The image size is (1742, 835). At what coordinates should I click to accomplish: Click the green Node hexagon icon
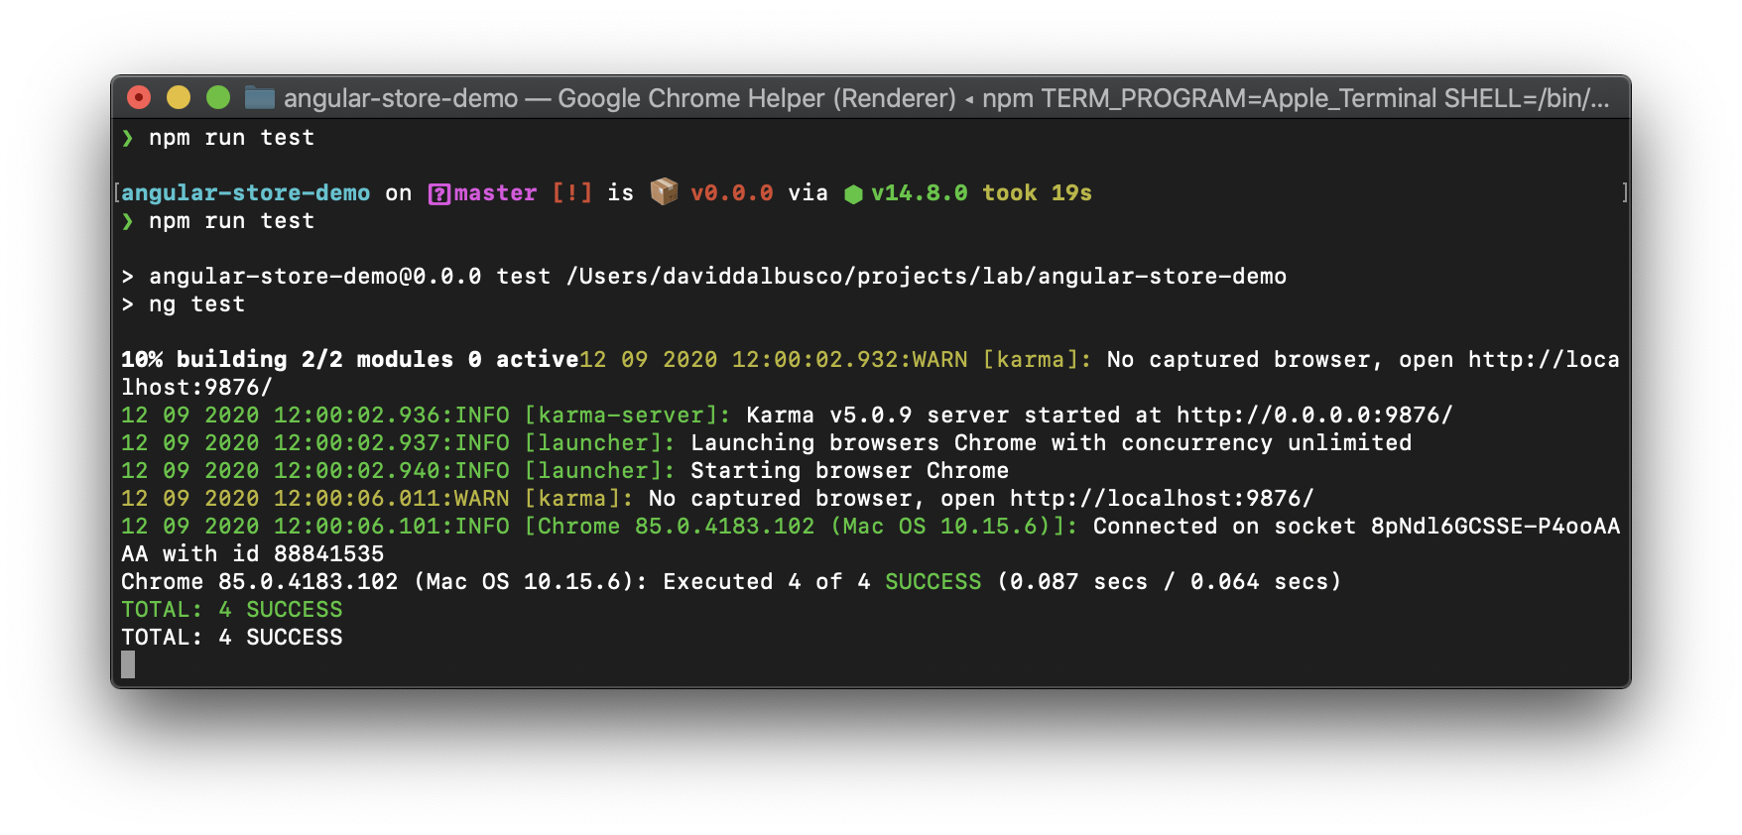853,194
